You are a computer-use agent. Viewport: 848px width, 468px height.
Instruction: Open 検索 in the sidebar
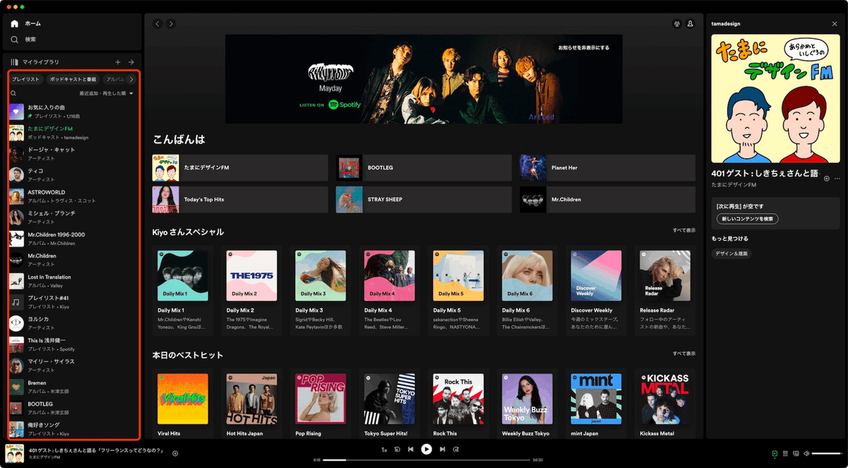23,40
